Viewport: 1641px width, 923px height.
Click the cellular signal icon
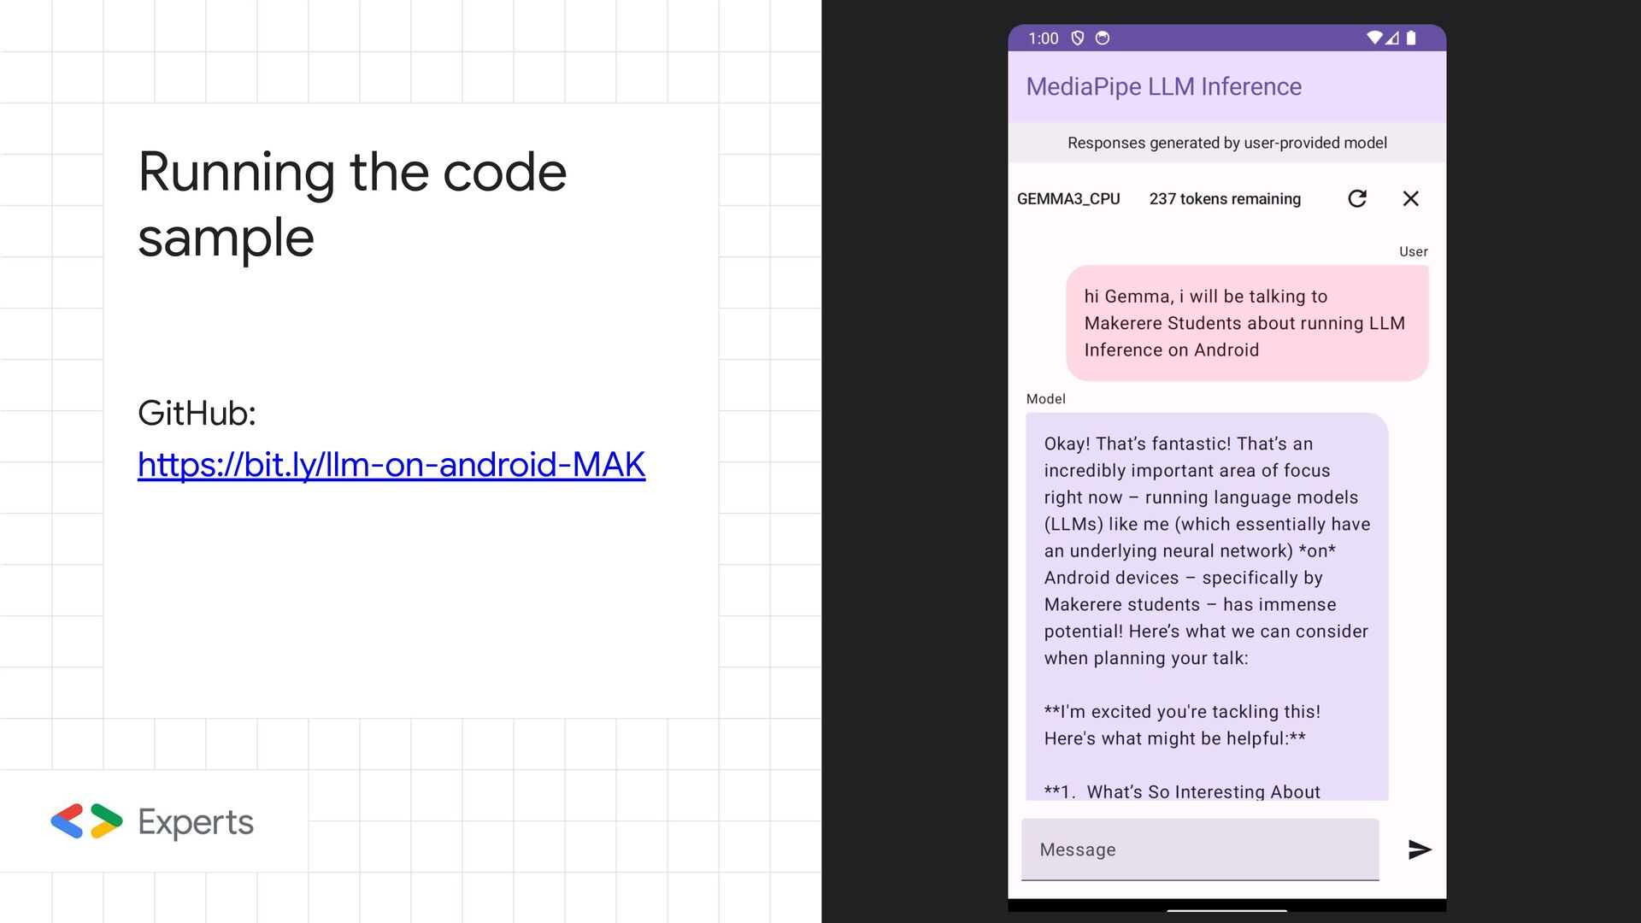pos(1393,38)
